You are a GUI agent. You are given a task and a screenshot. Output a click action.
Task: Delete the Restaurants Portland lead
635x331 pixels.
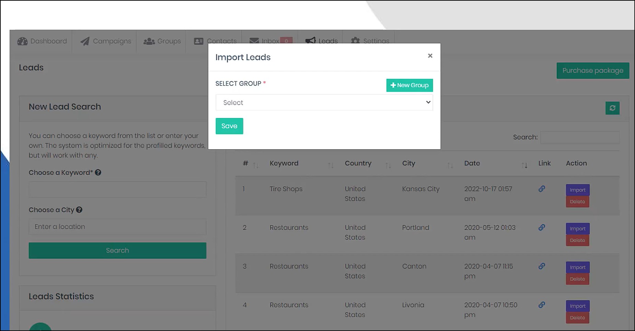tap(578, 240)
